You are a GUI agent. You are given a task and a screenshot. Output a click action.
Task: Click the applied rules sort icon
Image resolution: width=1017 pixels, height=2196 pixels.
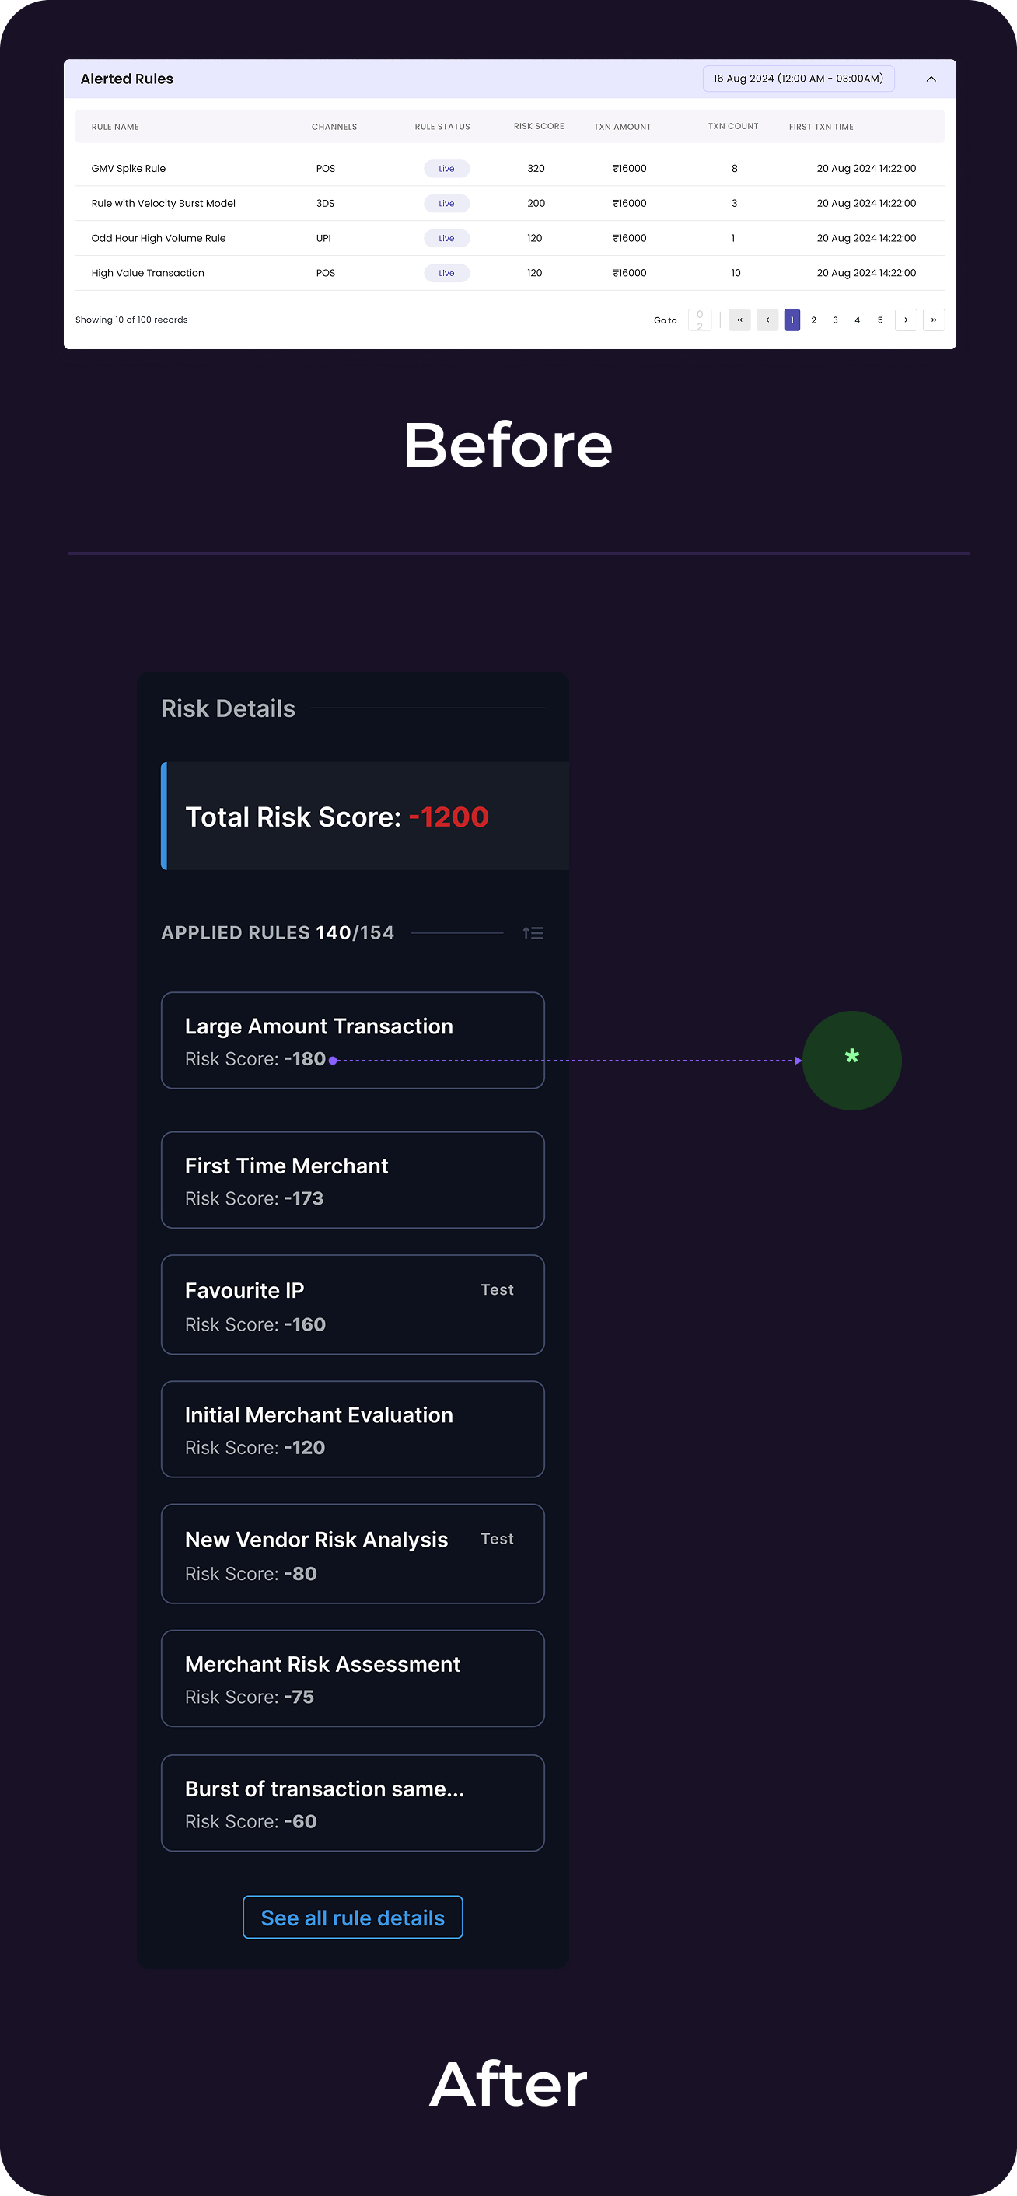click(533, 932)
